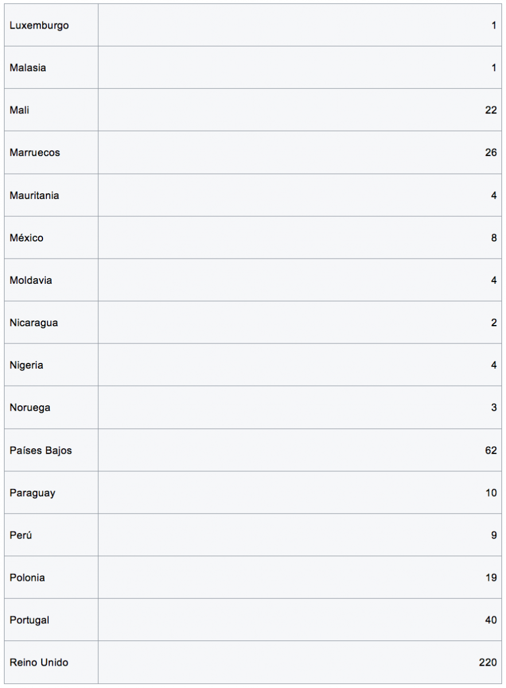Select the Noruega cell

tap(30, 408)
